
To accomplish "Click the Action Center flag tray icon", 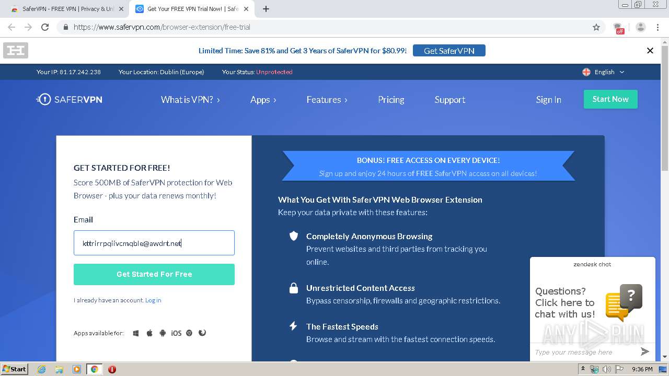I will coord(620,369).
